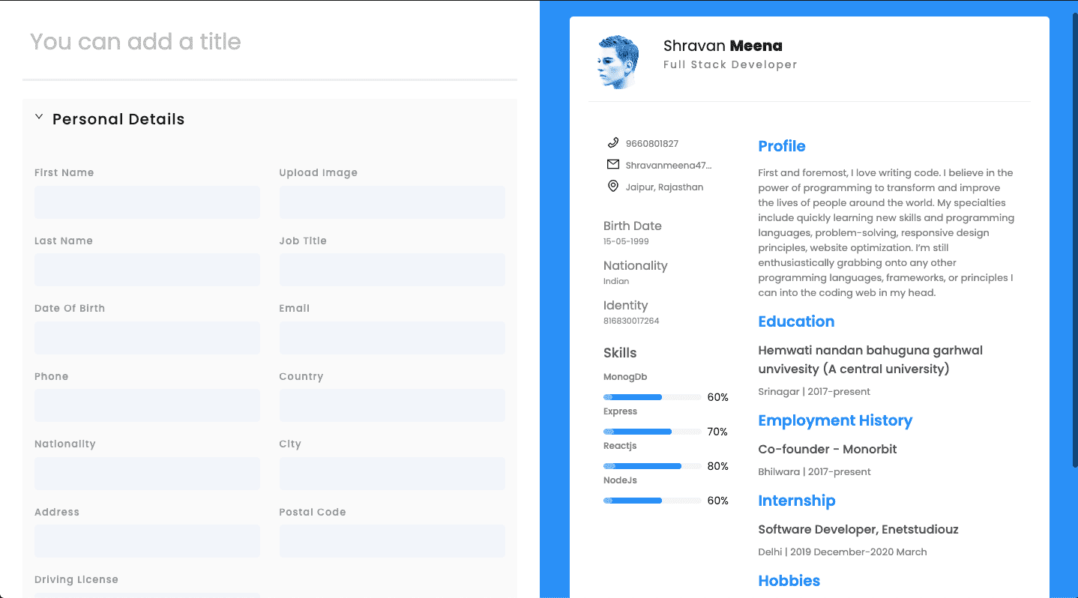Select the Postal Code input field
The image size is (1078, 598).
click(392, 541)
